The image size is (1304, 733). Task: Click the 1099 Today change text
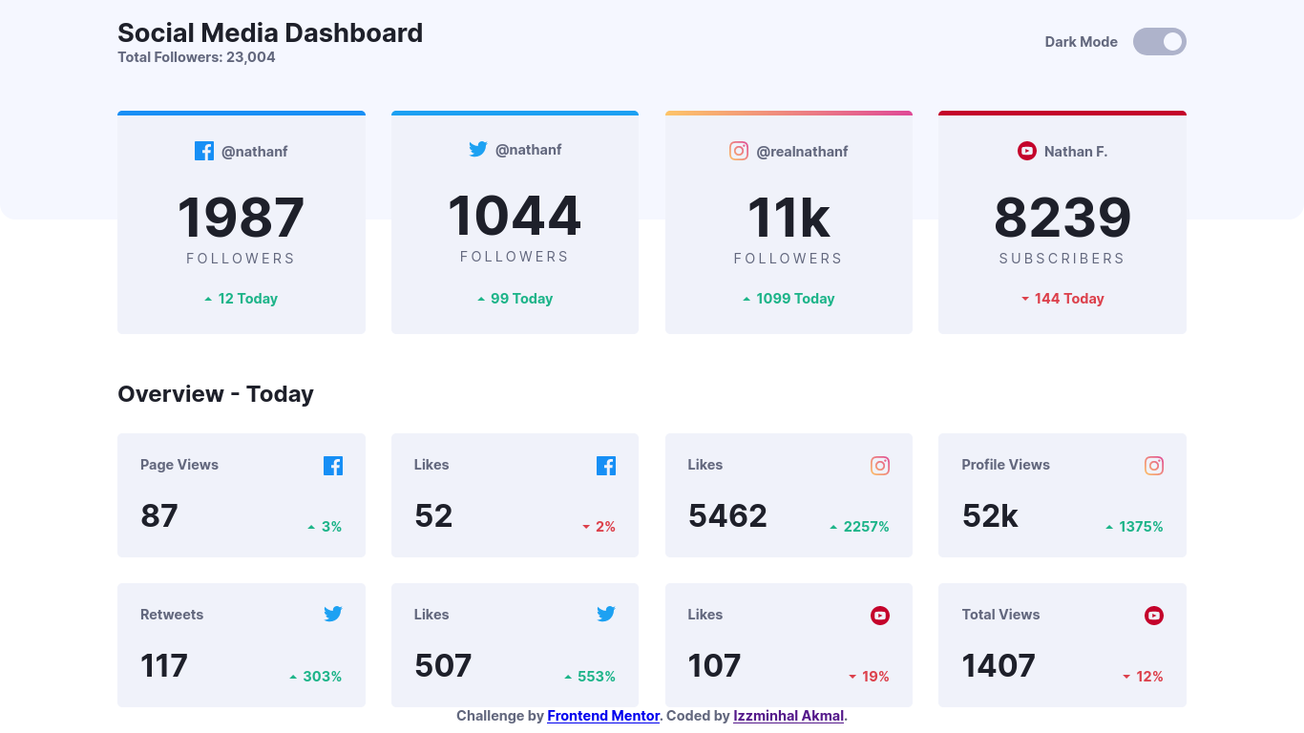coord(796,299)
